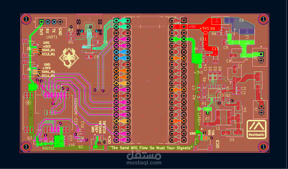Select resistor label R9
288x169 pixels.
[x=213, y=28]
